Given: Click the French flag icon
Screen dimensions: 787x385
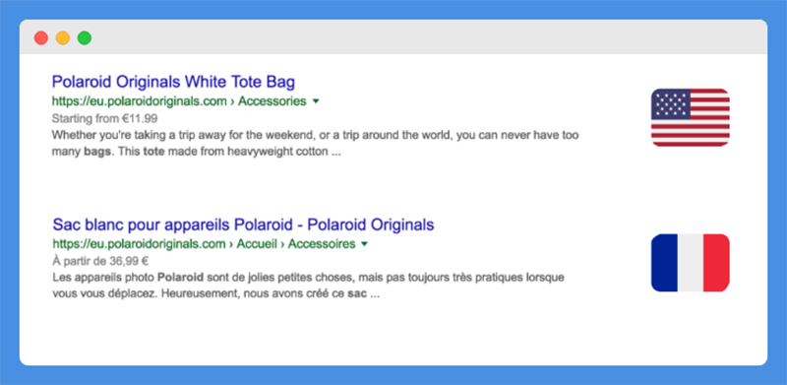Looking at the screenshot, I should coord(691,263).
